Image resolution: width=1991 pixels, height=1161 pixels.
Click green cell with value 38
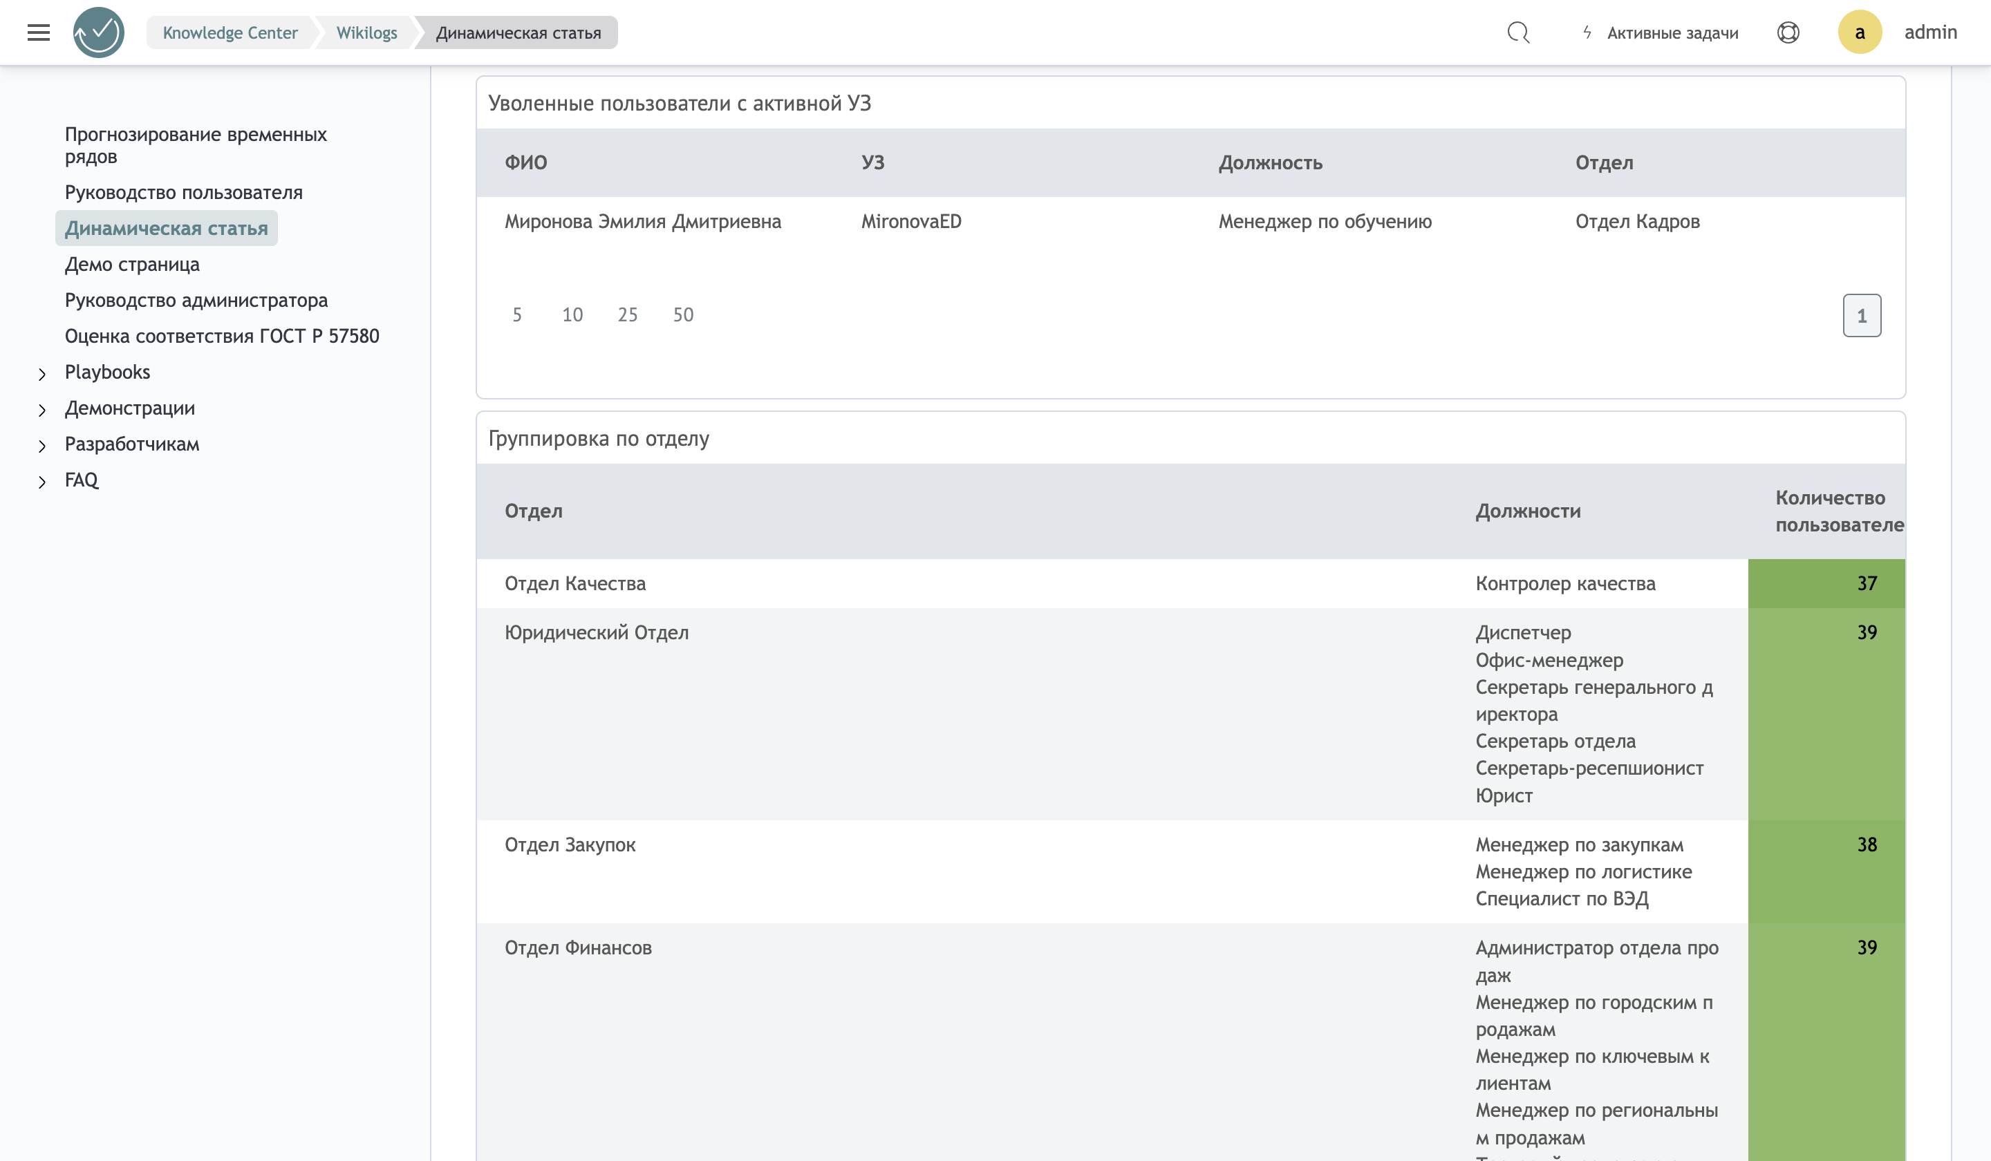[x=1826, y=872]
